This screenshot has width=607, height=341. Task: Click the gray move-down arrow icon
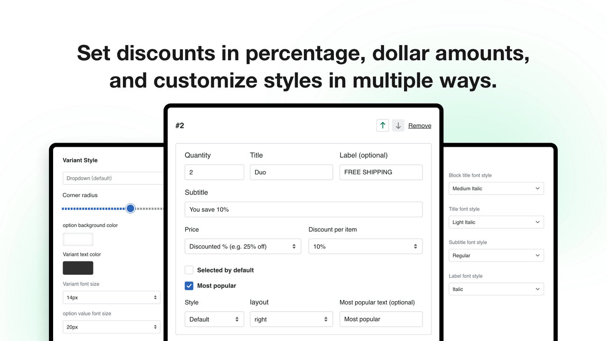pyautogui.click(x=398, y=125)
